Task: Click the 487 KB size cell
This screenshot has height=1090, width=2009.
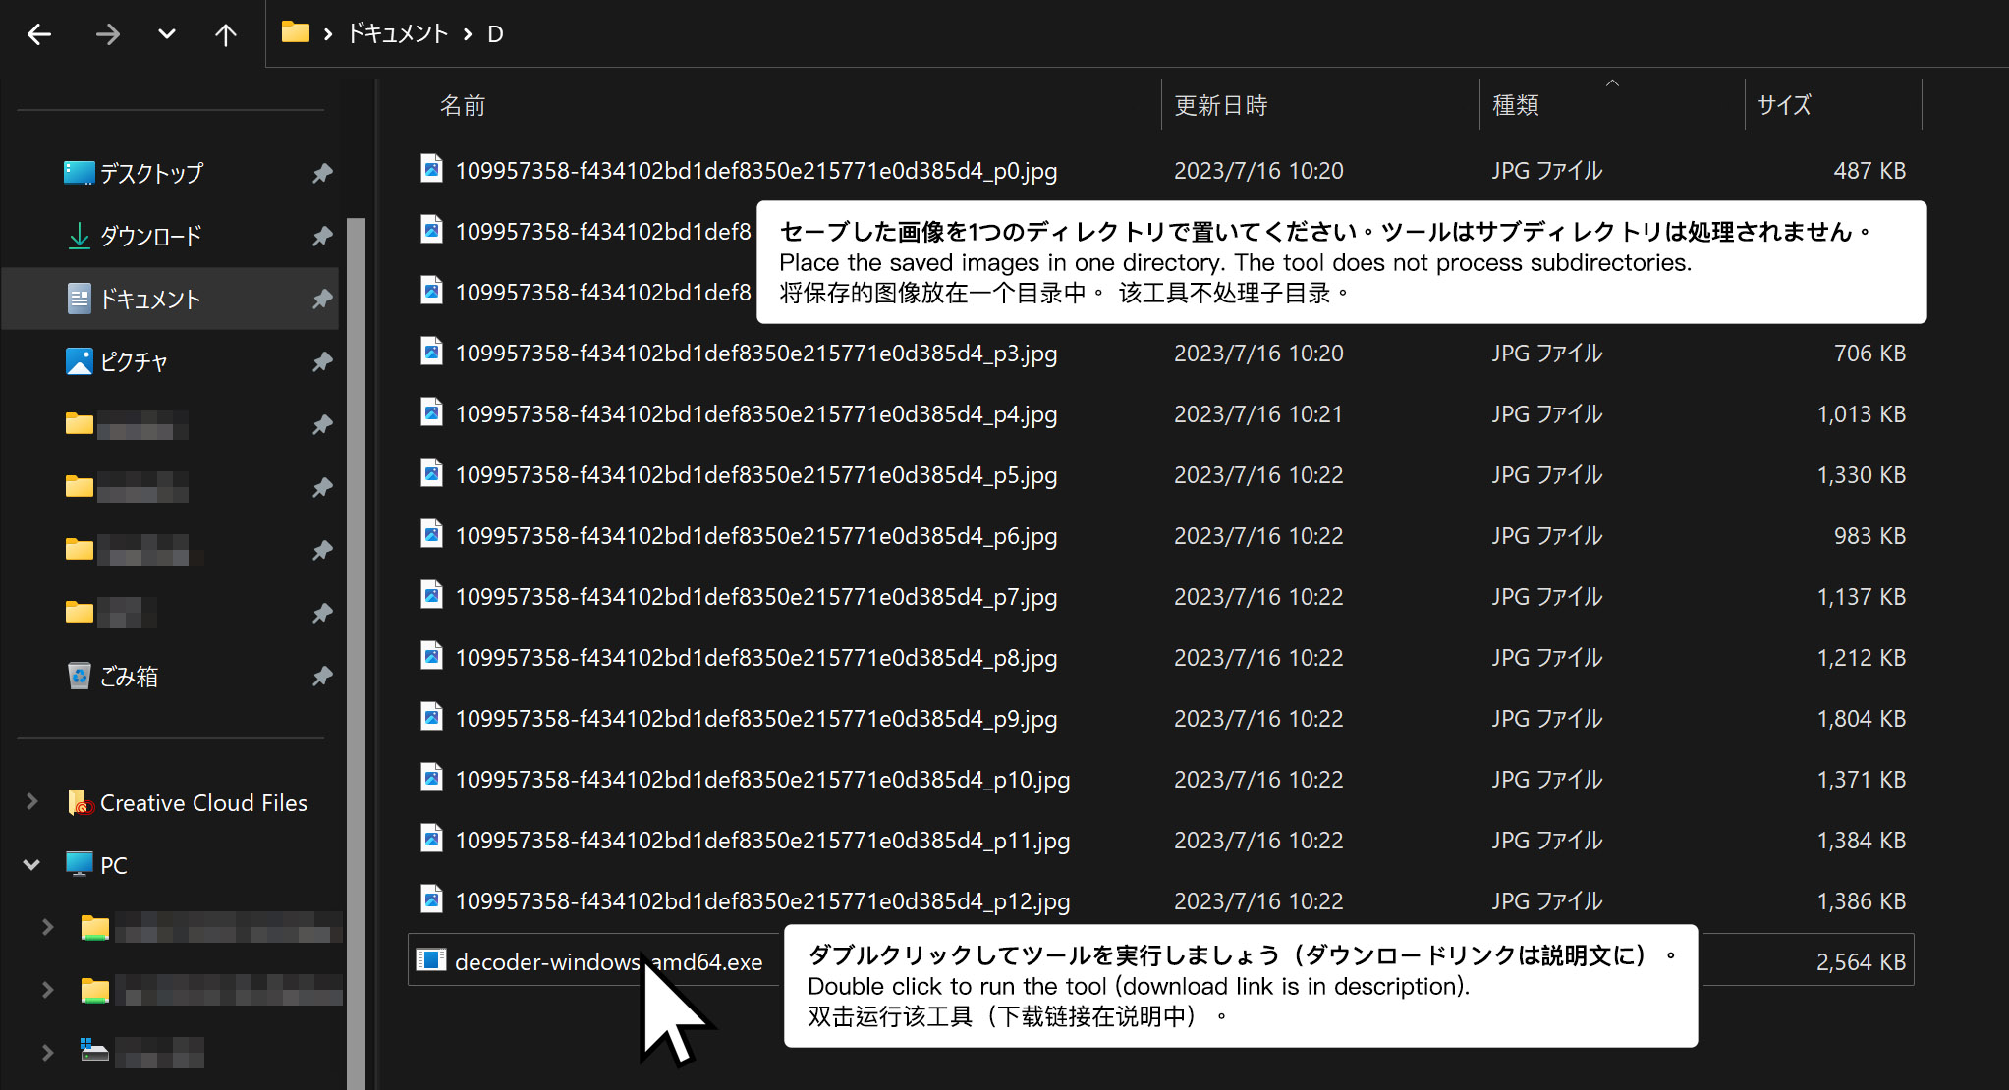Action: coord(1869,170)
